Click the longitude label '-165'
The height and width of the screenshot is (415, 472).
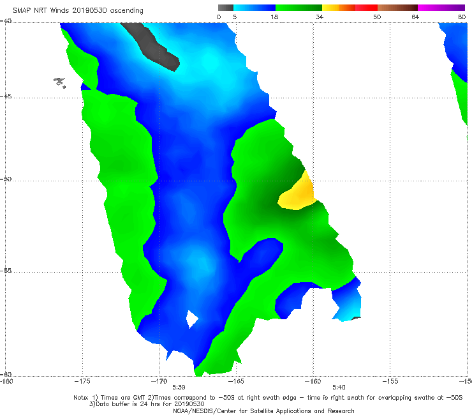236,381
